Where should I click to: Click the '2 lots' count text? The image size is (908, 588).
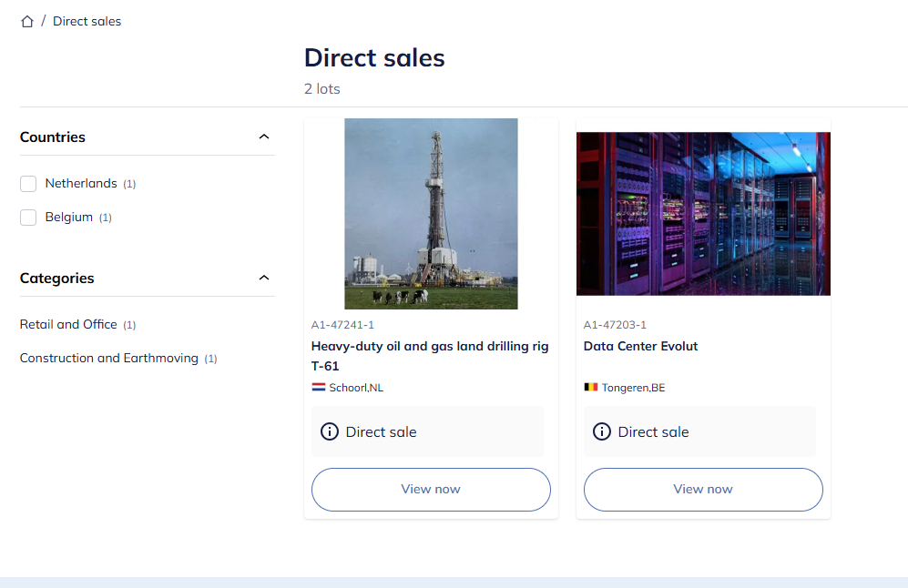(322, 89)
